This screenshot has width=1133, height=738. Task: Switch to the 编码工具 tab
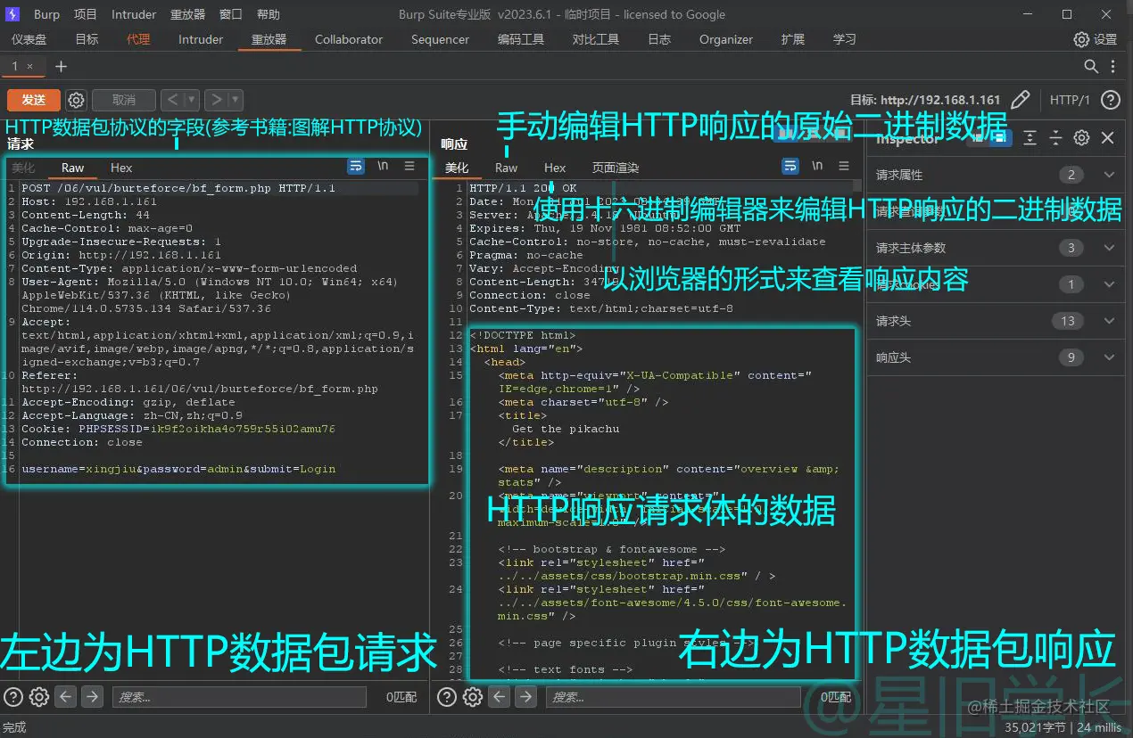point(521,39)
